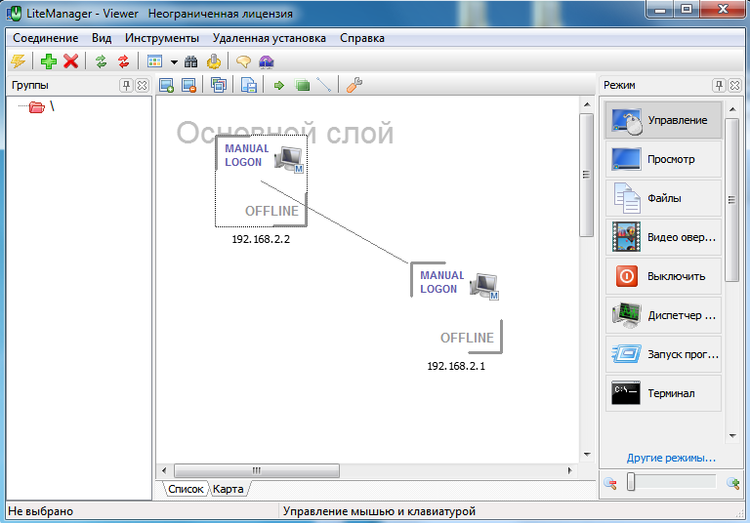Click map horizontal scrollbar right arrow
The width and height of the screenshot is (750, 523).
coord(569,470)
